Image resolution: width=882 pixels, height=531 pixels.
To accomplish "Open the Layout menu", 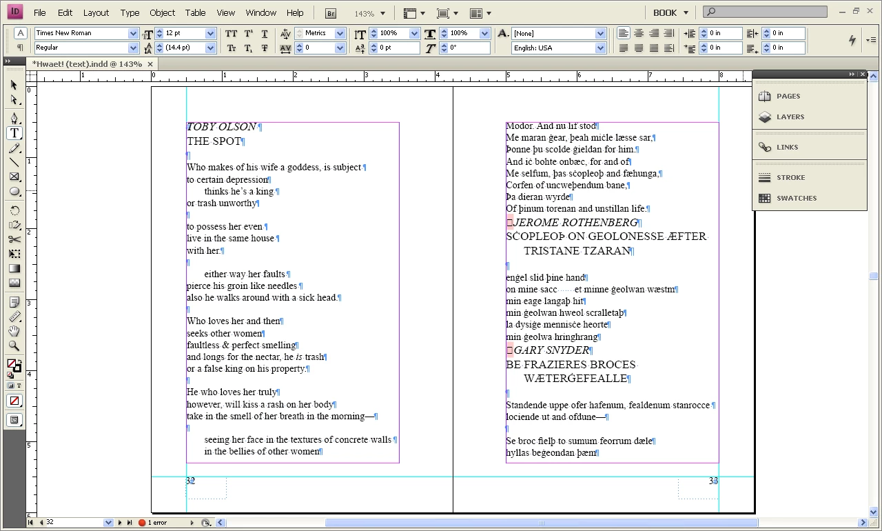I will [96, 12].
